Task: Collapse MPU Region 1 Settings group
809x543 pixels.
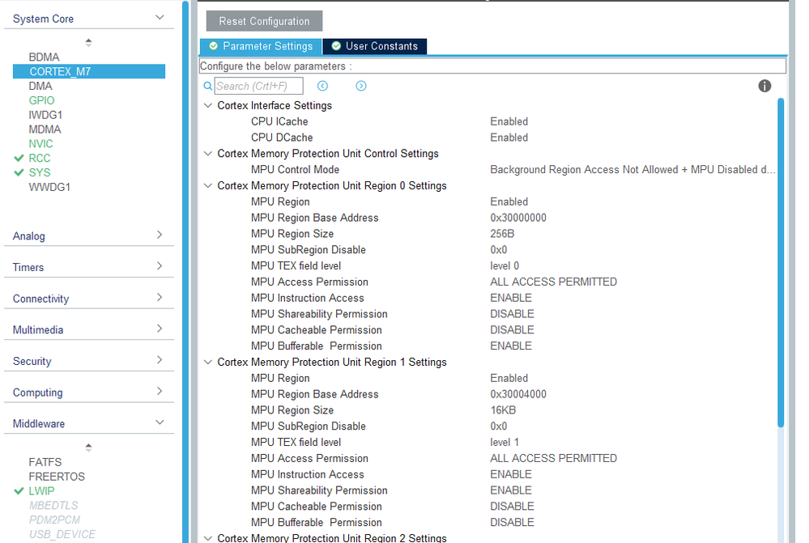Action: [208, 362]
